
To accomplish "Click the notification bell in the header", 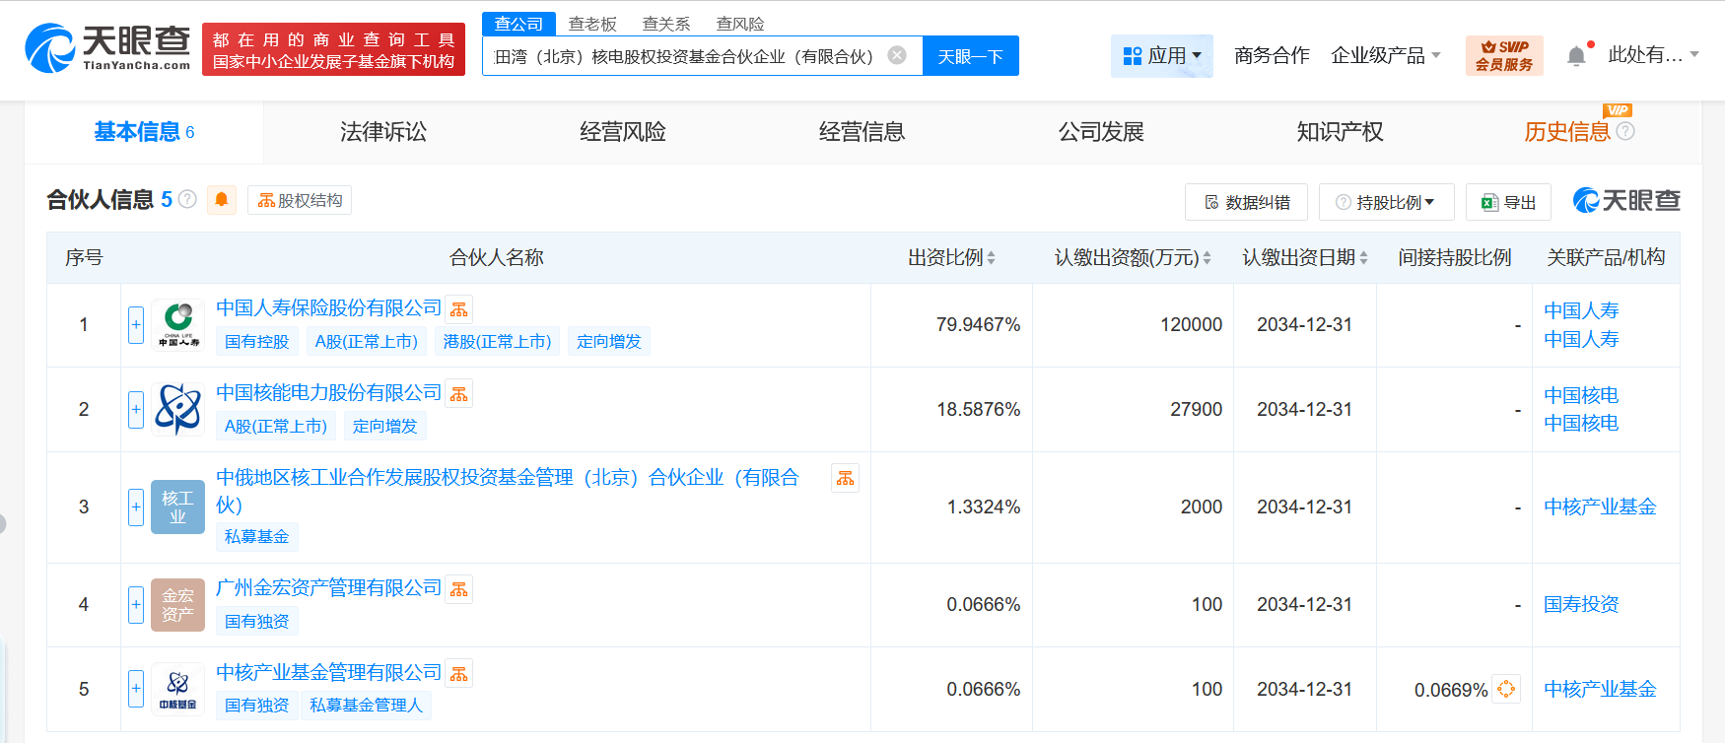I will coord(1576,56).
